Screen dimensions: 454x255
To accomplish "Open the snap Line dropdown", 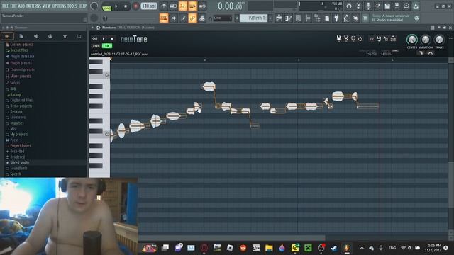I will click(222, 18).
